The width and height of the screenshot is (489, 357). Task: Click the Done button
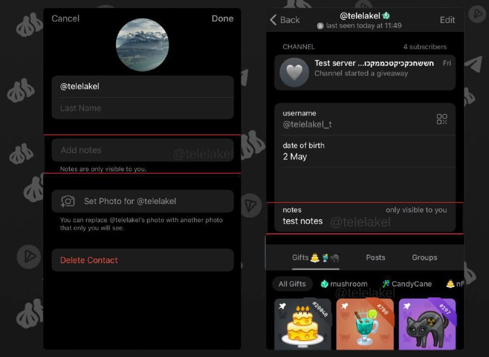[222, 18]
